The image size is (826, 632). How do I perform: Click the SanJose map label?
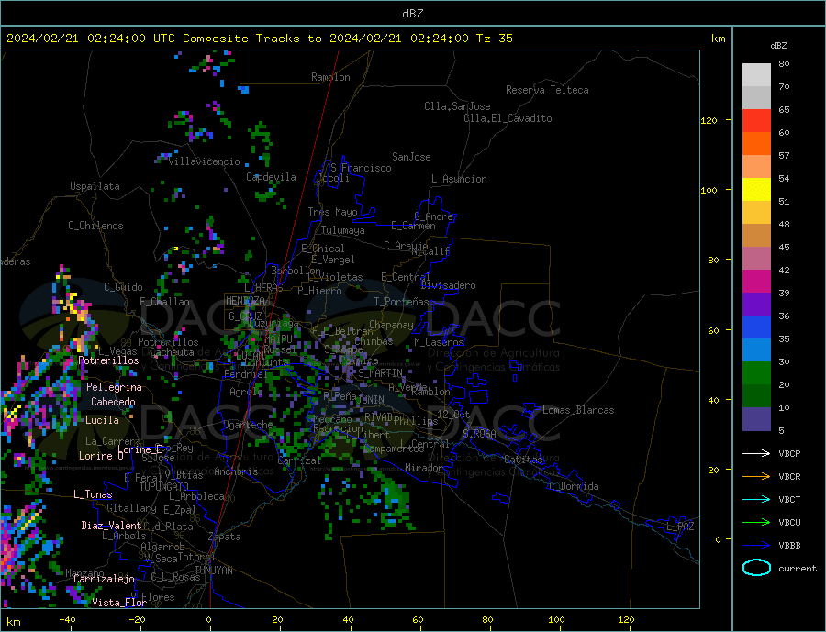411,157
